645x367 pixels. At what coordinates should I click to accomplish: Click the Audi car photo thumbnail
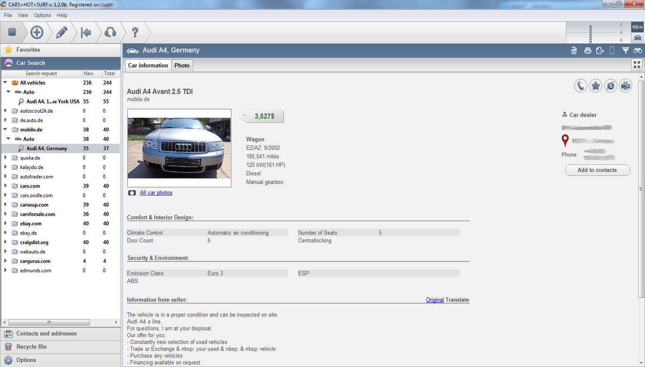[x=179, y=148]
